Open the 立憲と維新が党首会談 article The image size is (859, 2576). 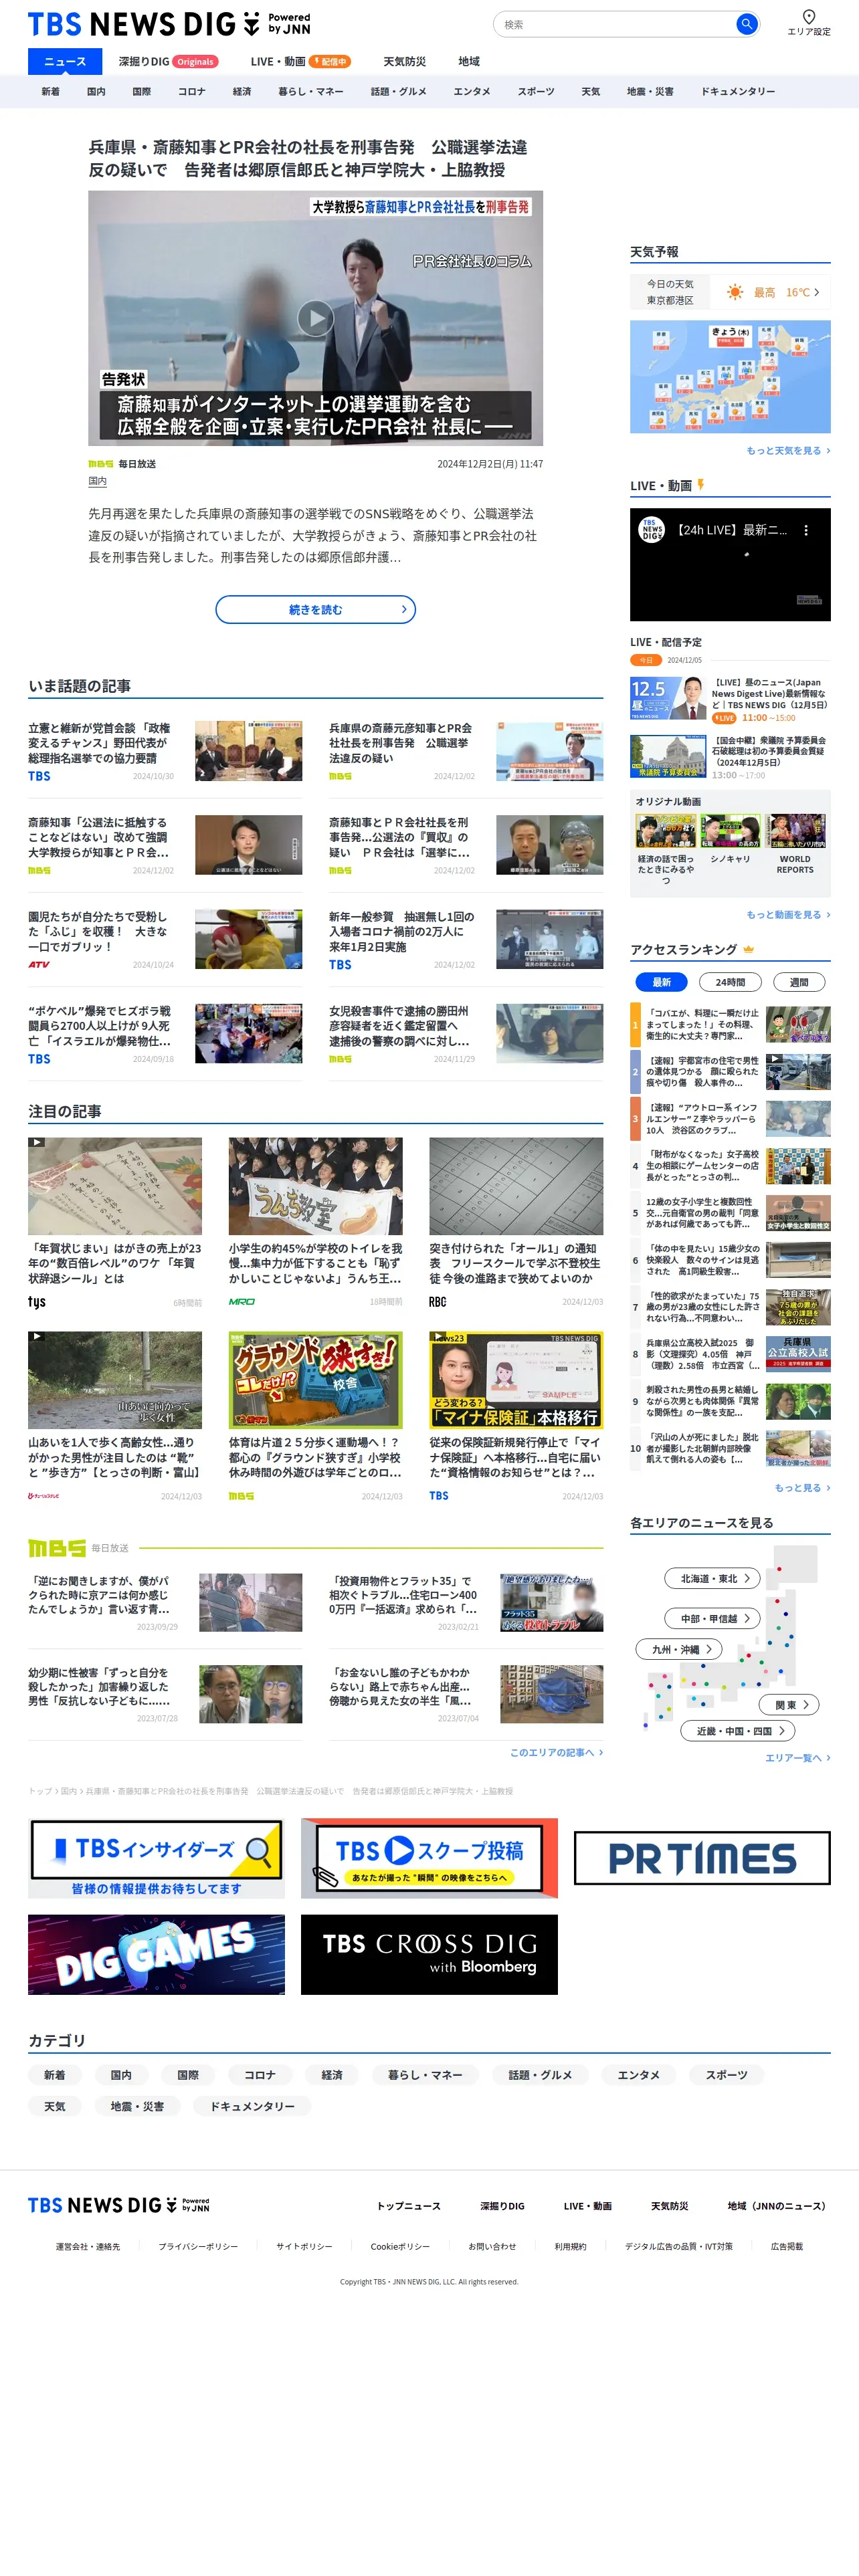tap(165, 751)
